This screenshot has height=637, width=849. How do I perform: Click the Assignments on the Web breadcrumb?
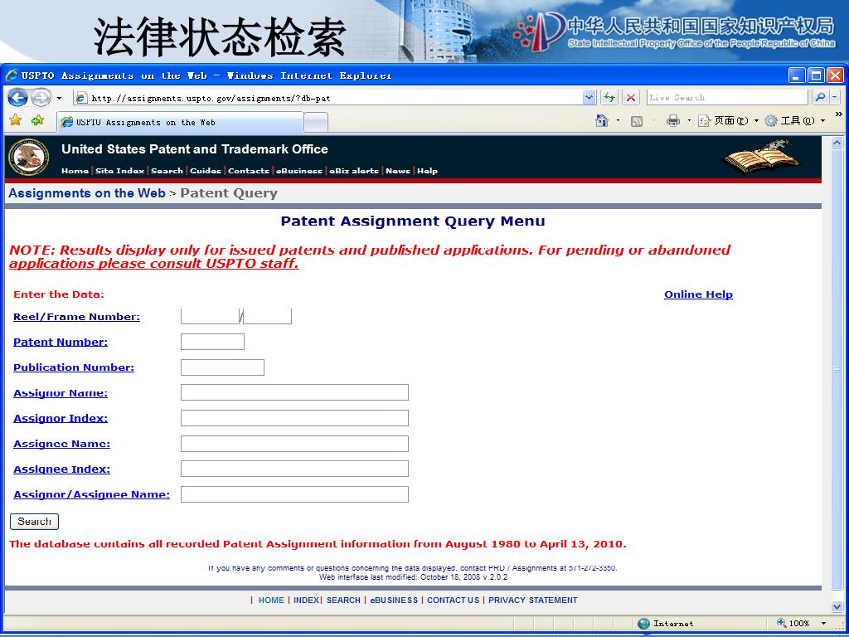86,193
